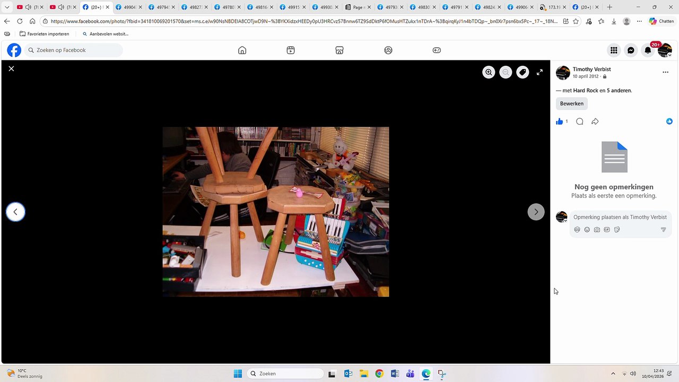Reload the page
679x382 pixels.
20,21
